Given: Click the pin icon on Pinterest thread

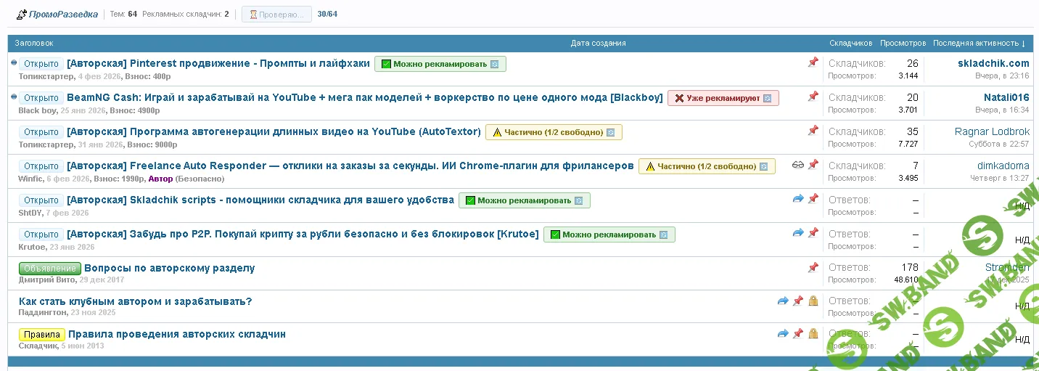Looking at the screenshot, I should (813, 63).
